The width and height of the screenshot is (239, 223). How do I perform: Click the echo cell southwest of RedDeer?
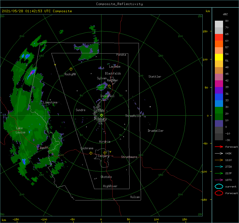point(102,87)
